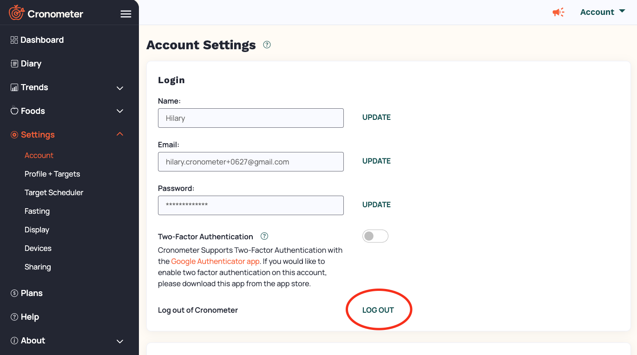Viewport: 637px width, 355px height.
Task: Open Diary in the sidebar
Action: pos(31,64)
